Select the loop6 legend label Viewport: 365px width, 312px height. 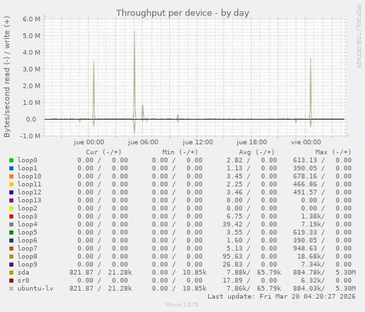coord(27,241)
